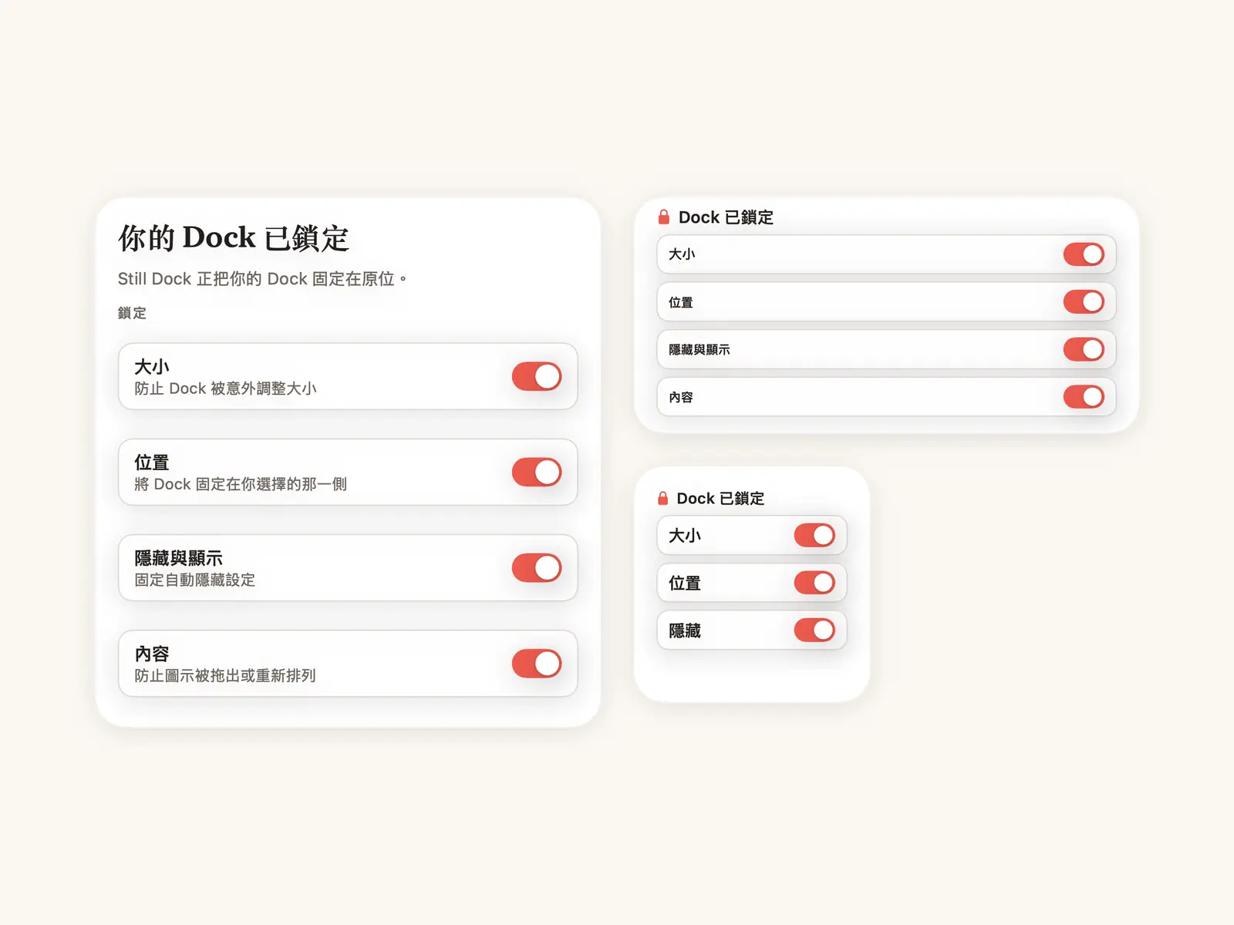Viewport: 1234px width, 925px height.
Task: Click the 隱藏與顯示 label in the large panel
Action: pyautogui.click(x=178, y=558)
